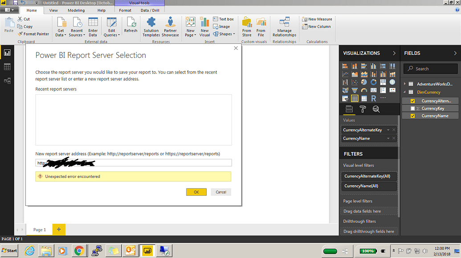This screenshot has height=258, width=461.
Task: Select the Format paint roller icon
Action: click(363, 109)
